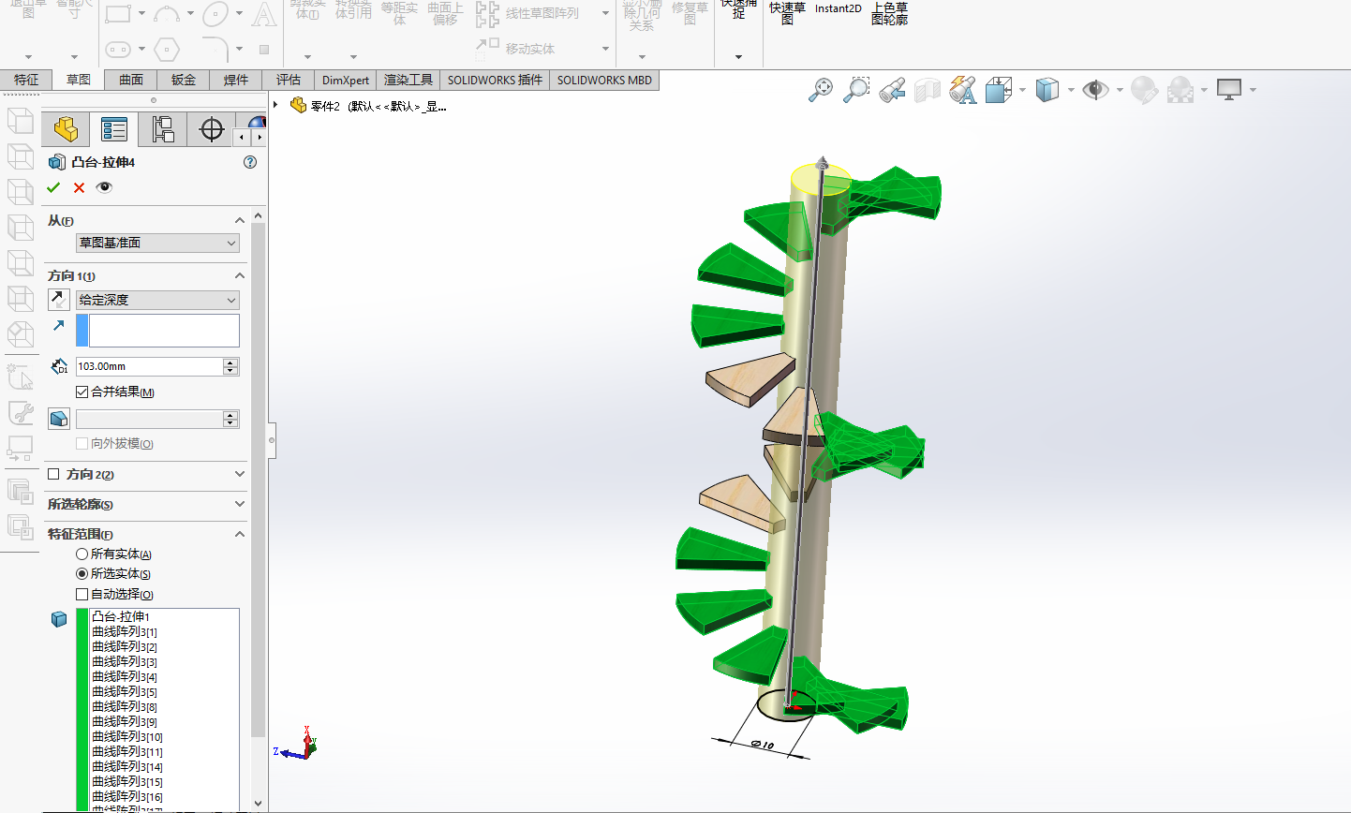Click the reverse direction arrow icon
This screenshot has height=813, width=1351.
click(59, 300)
